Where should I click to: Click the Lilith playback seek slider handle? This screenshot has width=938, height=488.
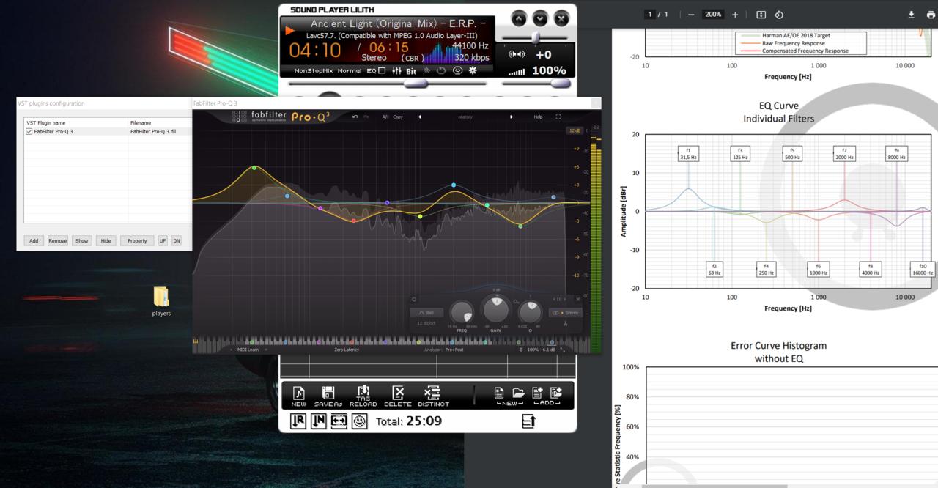tap(416, 84)
